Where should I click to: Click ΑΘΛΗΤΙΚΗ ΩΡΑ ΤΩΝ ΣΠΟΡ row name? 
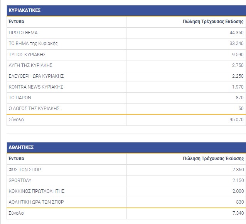point(36,202)
